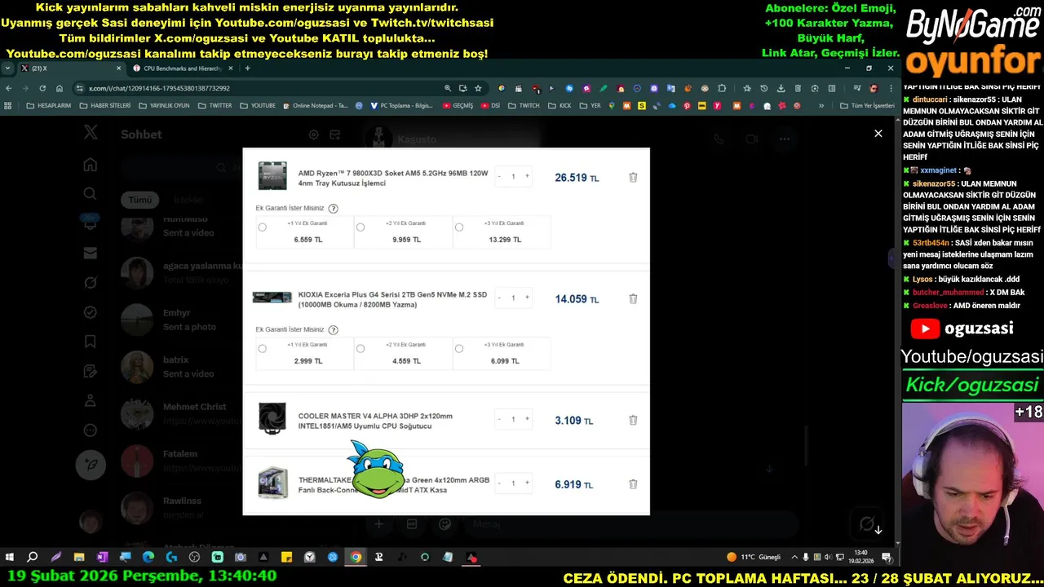Screen dimensions: 1044x587
Task: Open help icon for KIOXIA Ek Garanti
Action: tap(333, 330)
